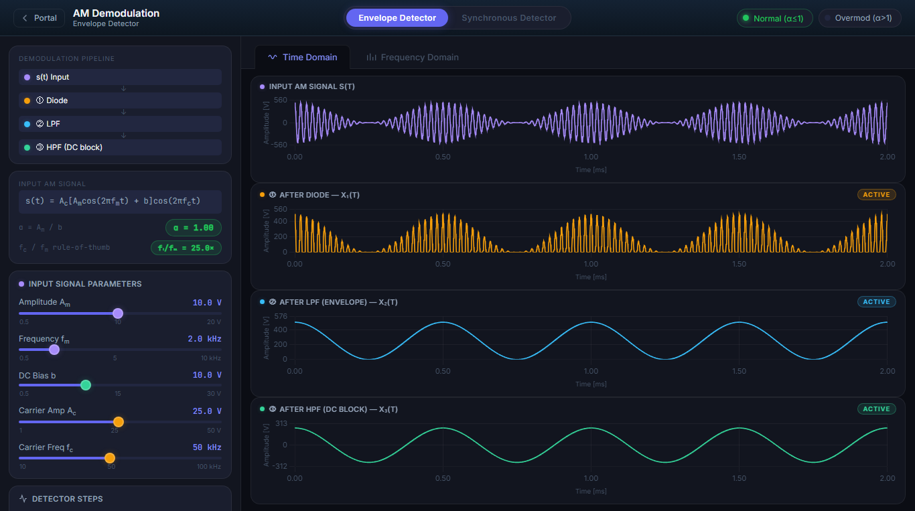
Task: Click the α = 1.00 modulation index badge
Action: click(194, 228)
